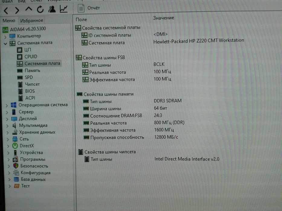Click the Сервер tower icon

click(x=14, y=112)
